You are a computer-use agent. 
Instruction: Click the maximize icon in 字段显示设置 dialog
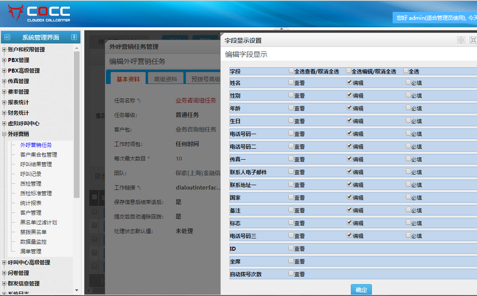tap(473, 40)
